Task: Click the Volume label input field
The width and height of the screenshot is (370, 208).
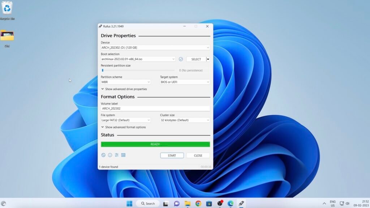Action: [x=155, y=109]
